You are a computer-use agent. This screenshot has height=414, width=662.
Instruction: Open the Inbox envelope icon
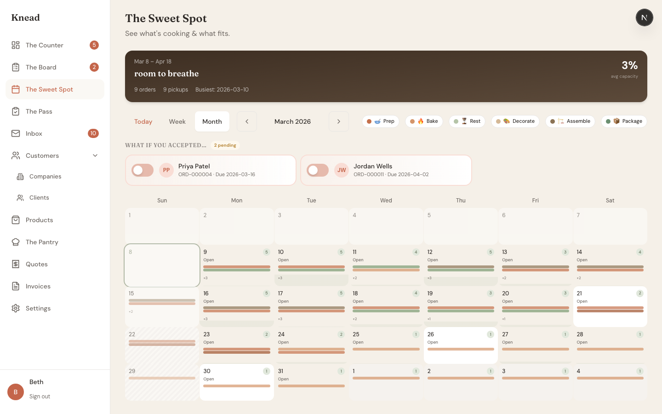click(x=15, y=133)
